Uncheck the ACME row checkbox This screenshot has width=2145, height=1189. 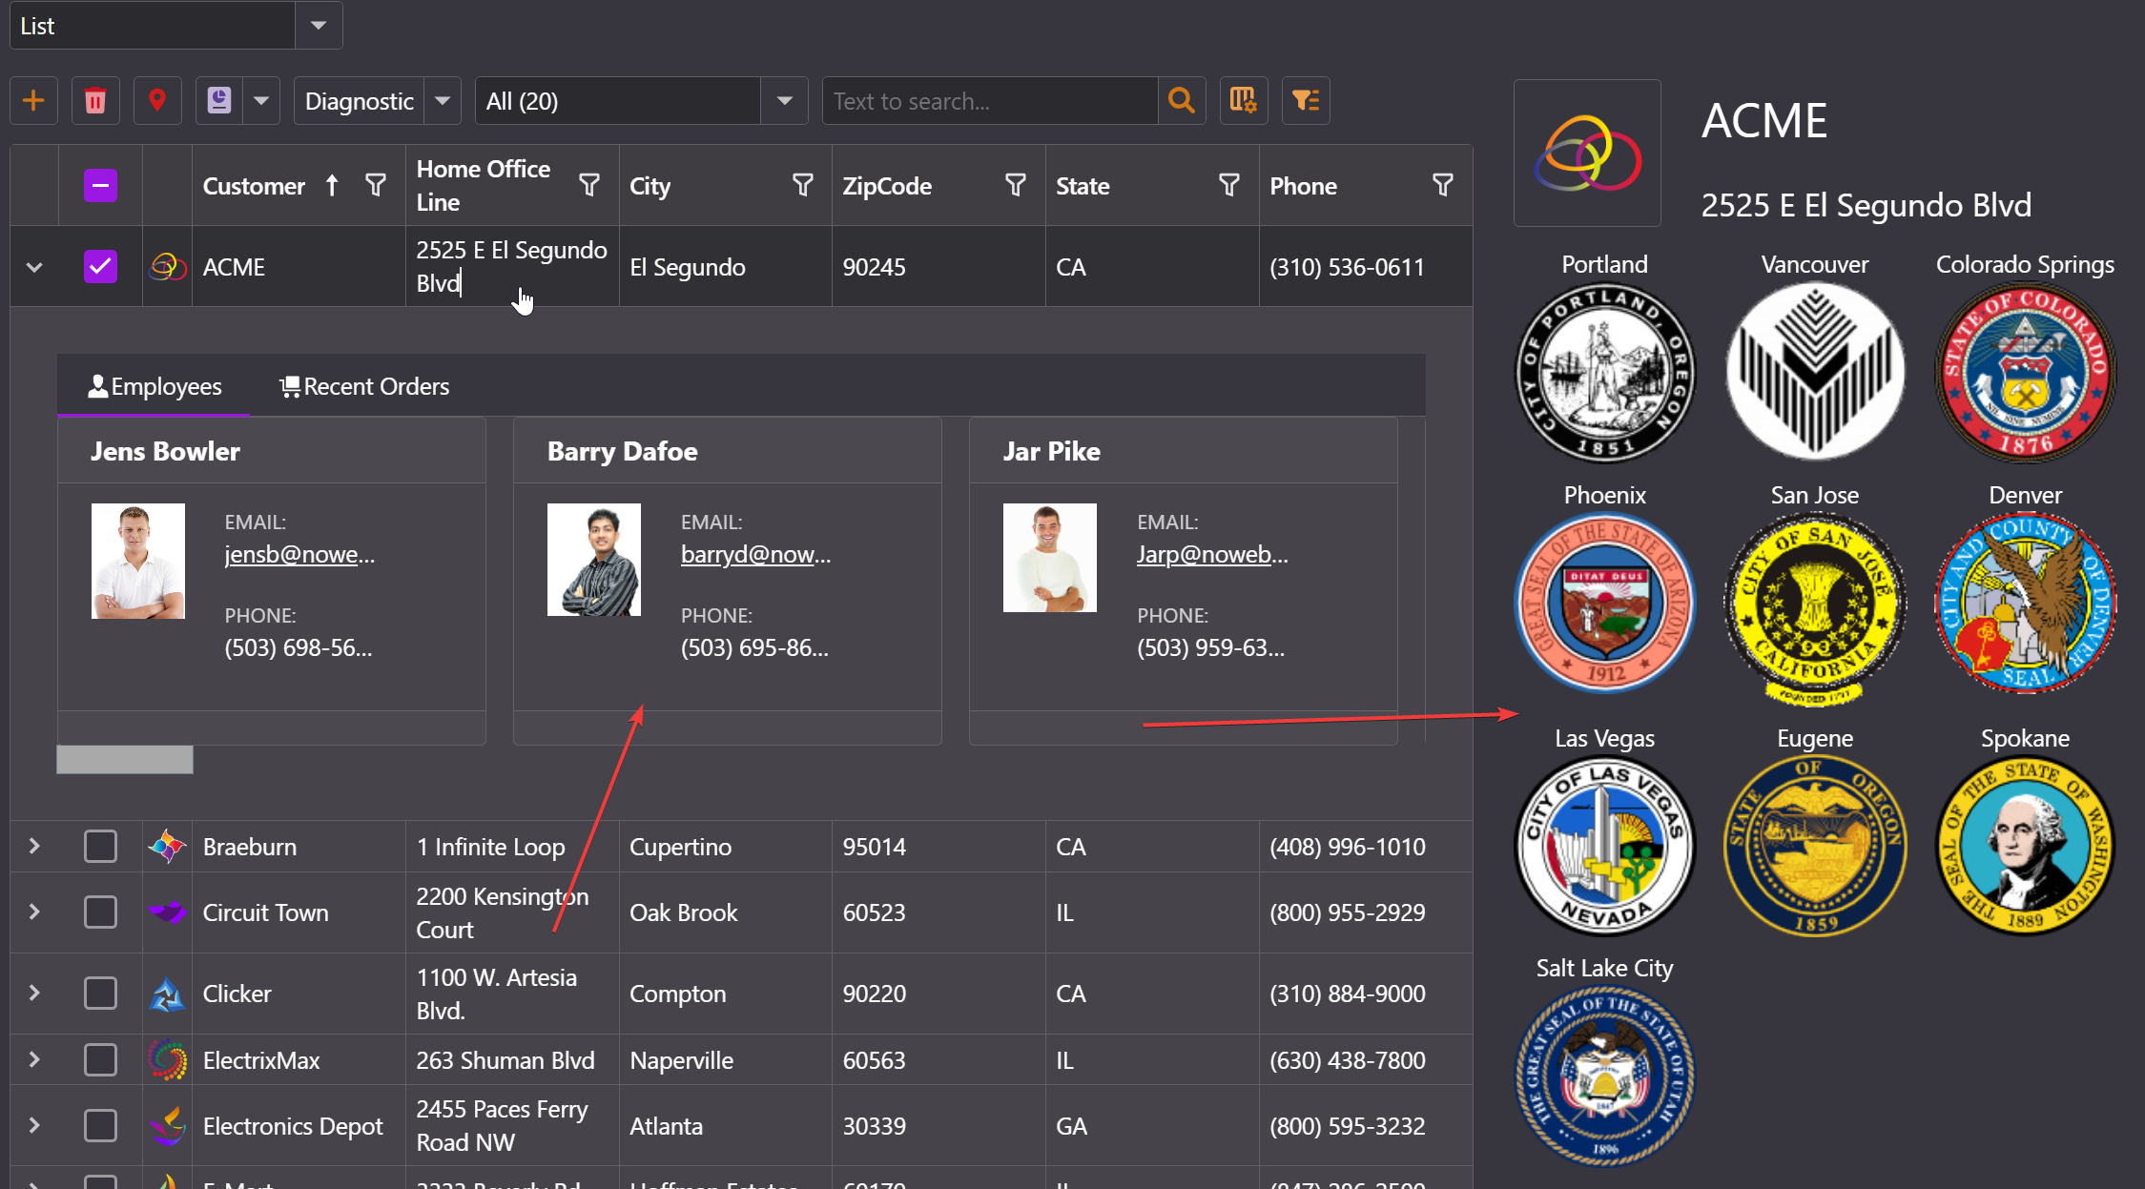(100, 267)
